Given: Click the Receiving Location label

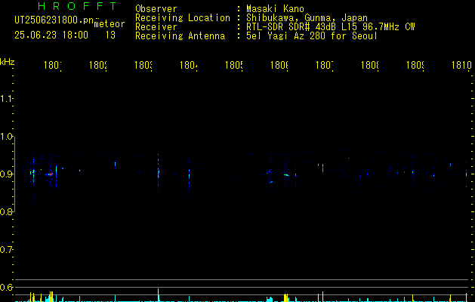Looking at the screenshot, I should 183,18.
